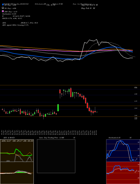Screen dimensions: 140x184
Task: Click the 'Avg Vol: 0.471 M' label
Action: click(89, 5)
